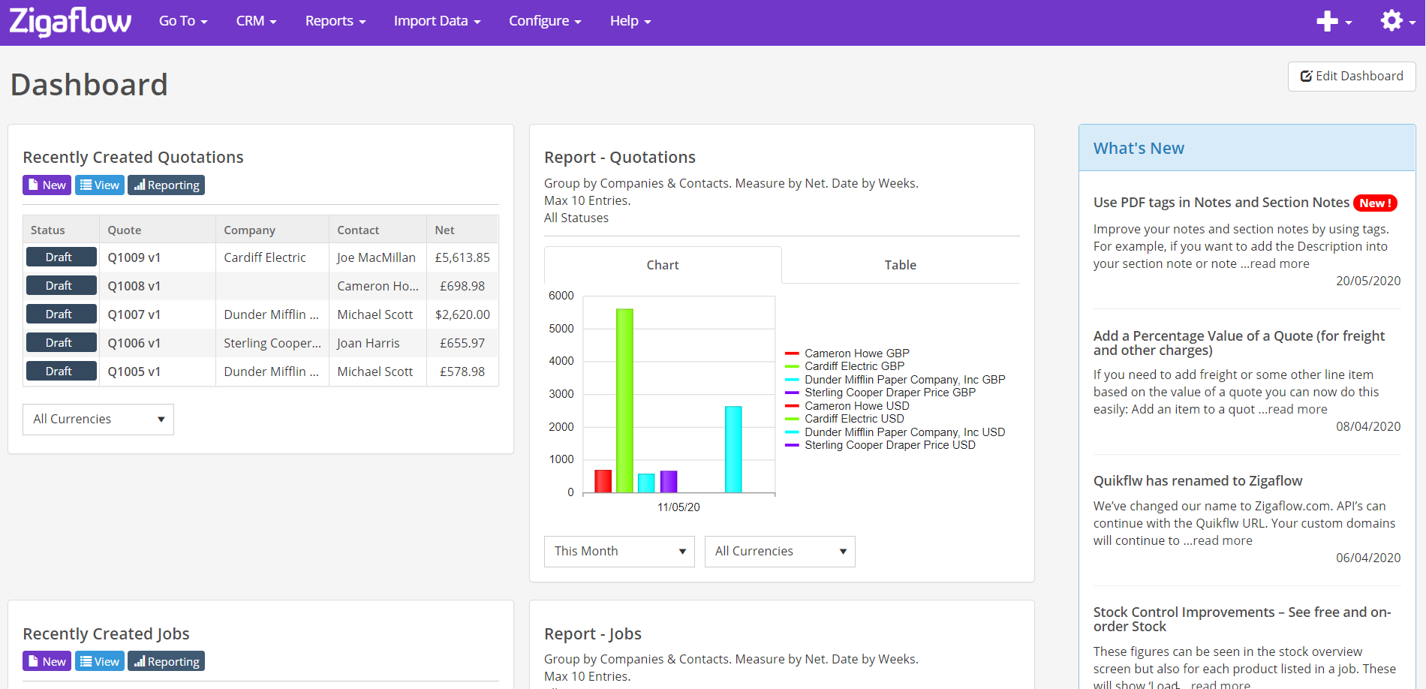
Task: Open Add a Percentage Value of a Quote article
Action: (x=1239, y=343)
